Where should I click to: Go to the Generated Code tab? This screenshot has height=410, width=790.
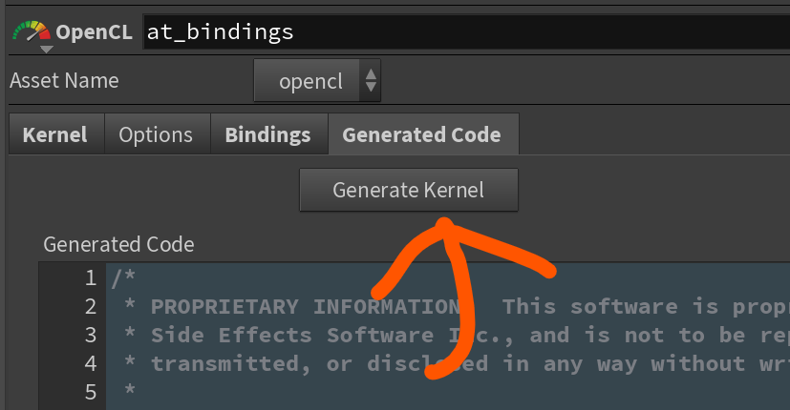(421, 134)
